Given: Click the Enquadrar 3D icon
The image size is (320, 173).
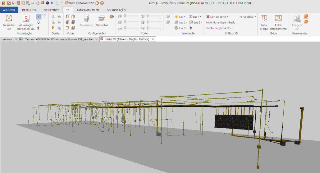Looking at the screenshot, I should [9, 19].
